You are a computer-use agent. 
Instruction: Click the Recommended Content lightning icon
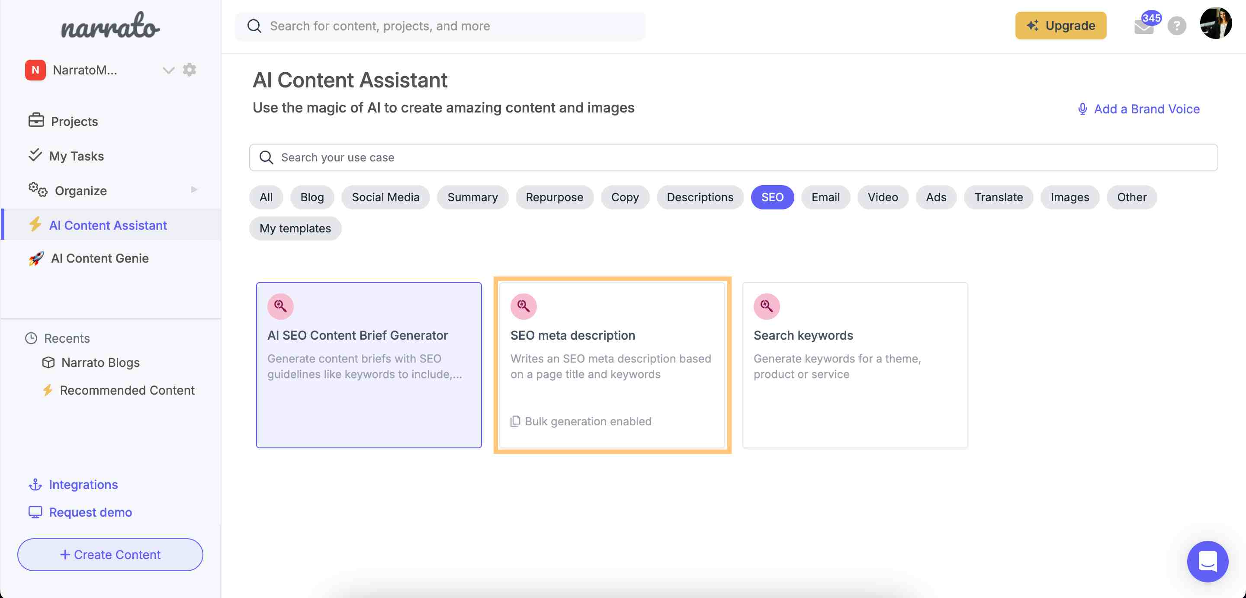[48, 390]
